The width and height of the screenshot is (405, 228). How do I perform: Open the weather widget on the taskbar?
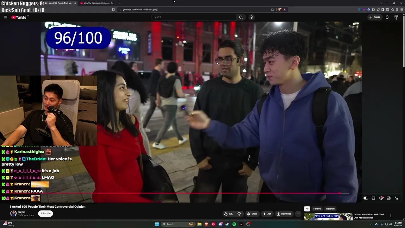coord(8,224)
